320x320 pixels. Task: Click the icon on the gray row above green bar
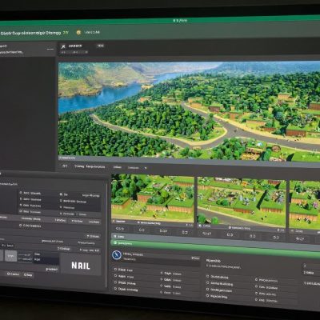pos(114,236)
